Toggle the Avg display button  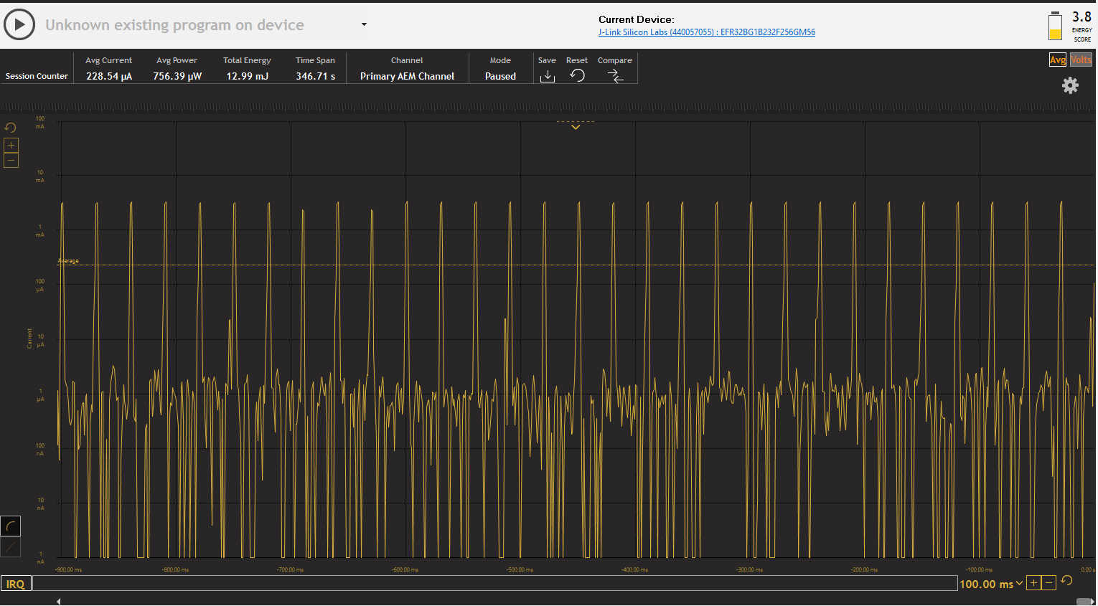coord(1057,60)
